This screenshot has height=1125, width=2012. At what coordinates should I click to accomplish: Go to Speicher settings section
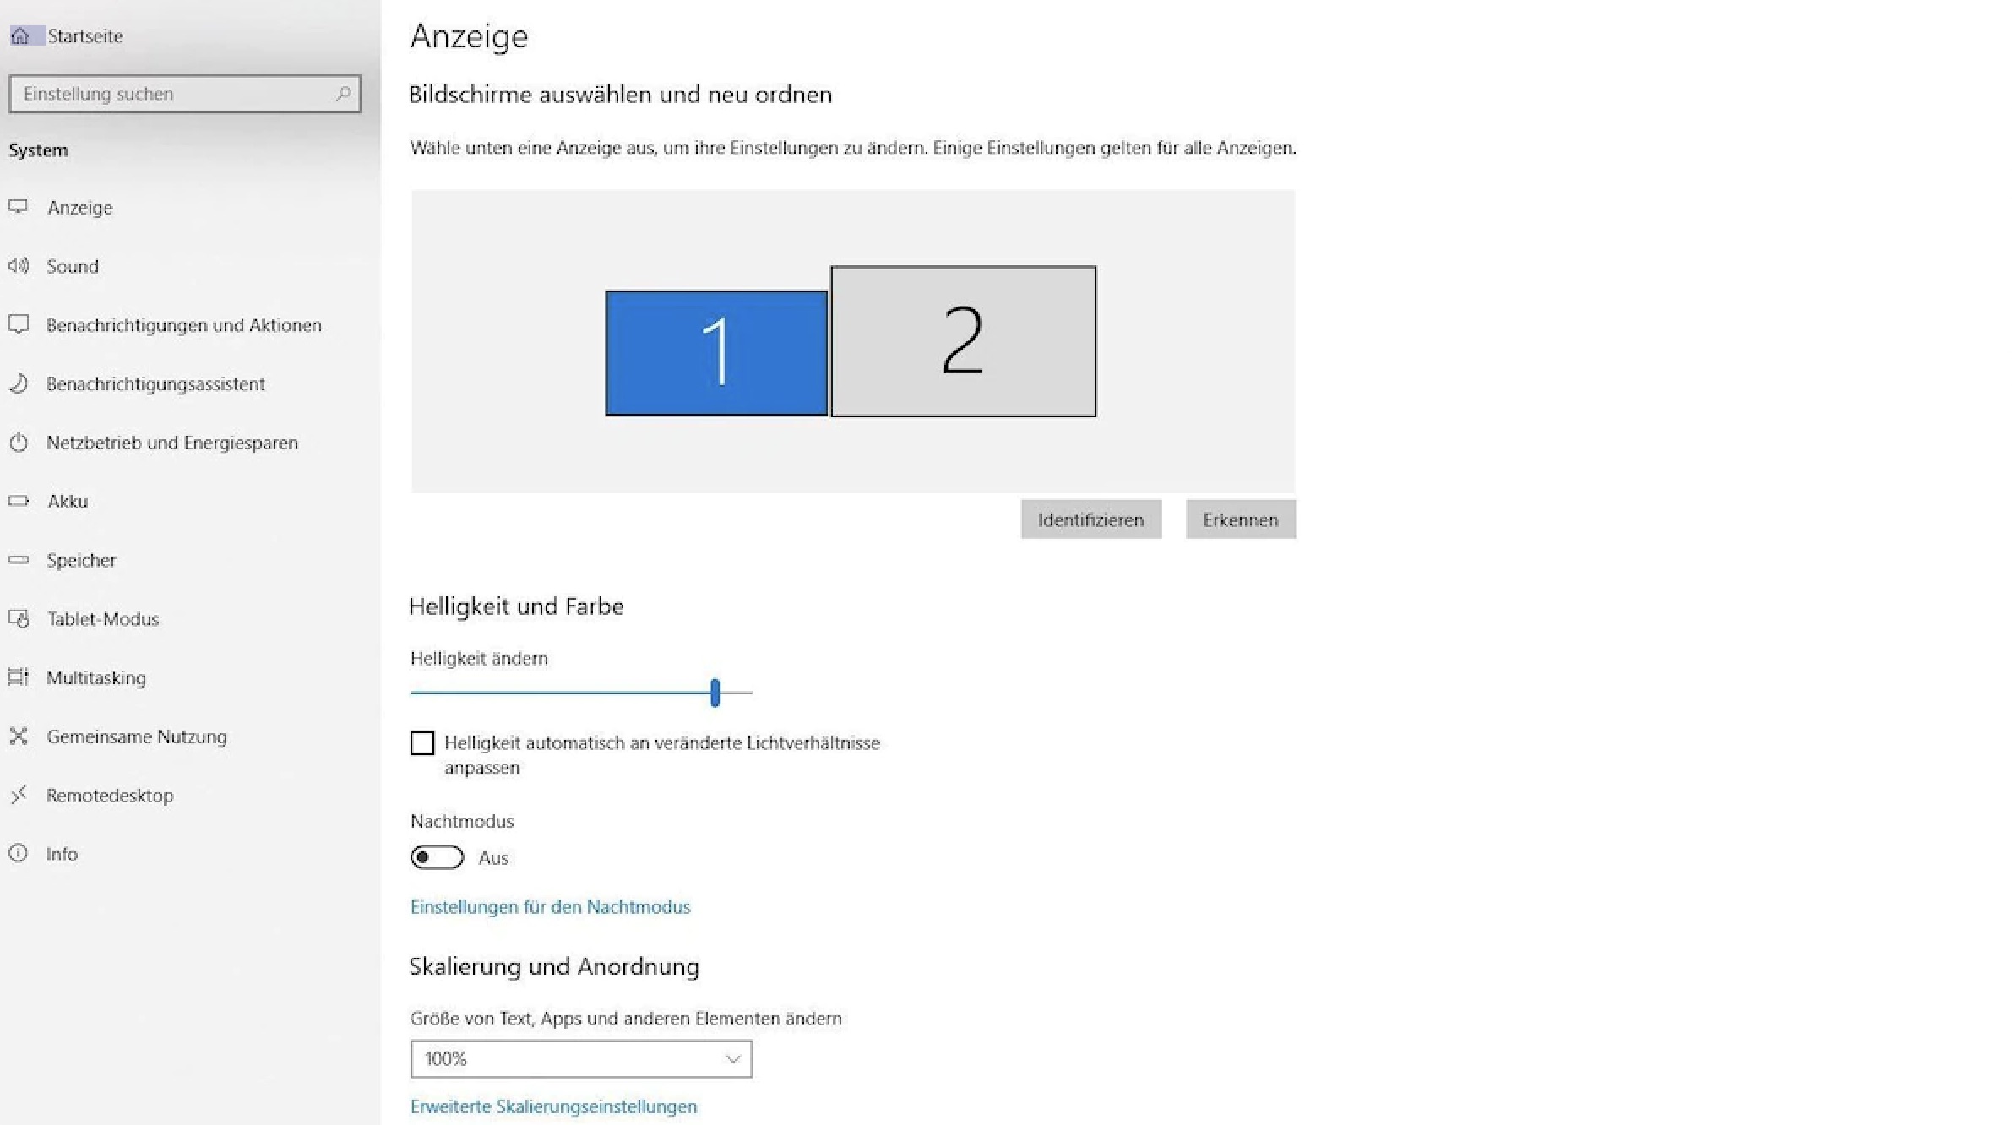click(81, 560)
